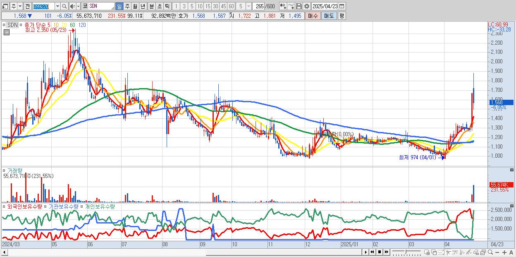Open the data table grid icon under SDN
This screenshot has height=257, width=516.
click(6, 32)
